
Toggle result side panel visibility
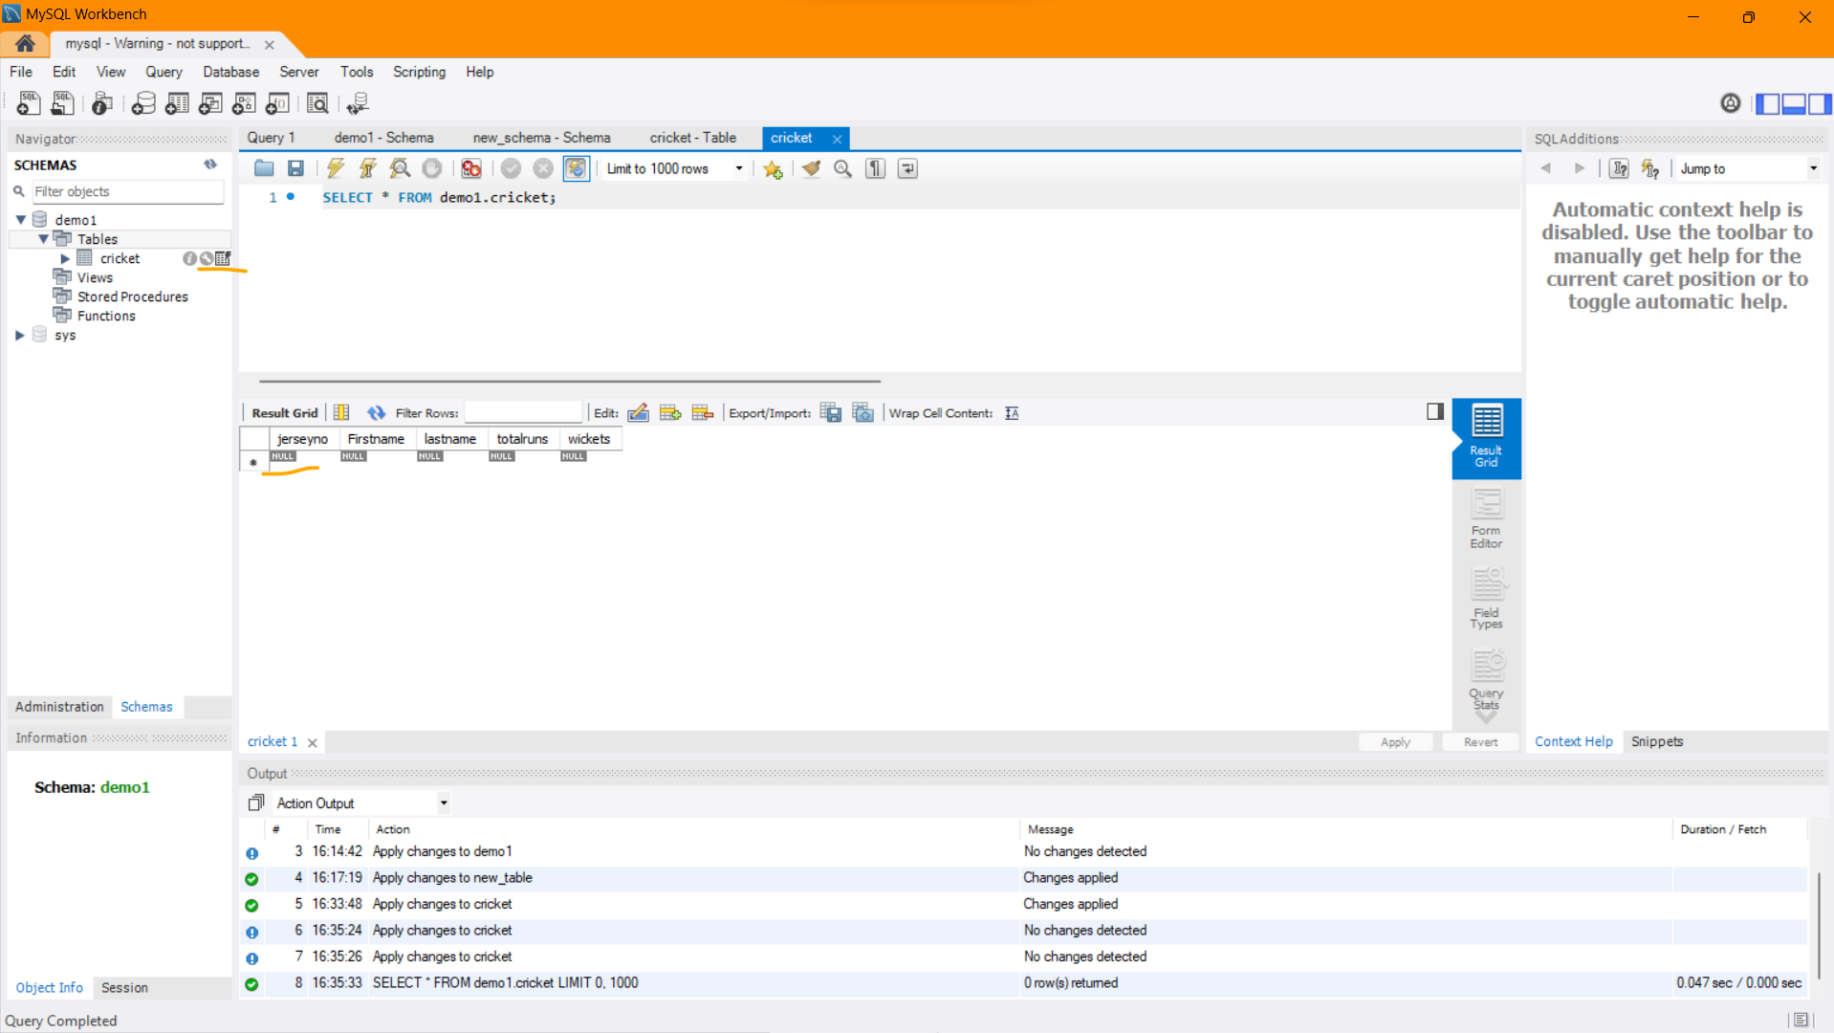click(x=1435, y=411)
